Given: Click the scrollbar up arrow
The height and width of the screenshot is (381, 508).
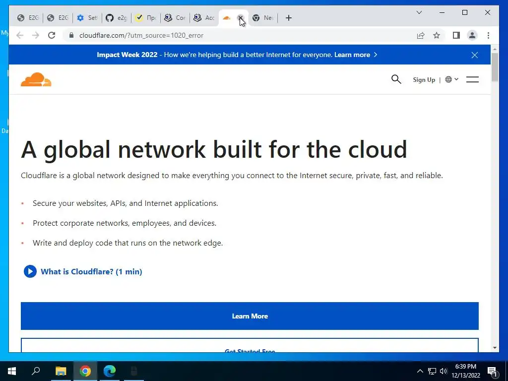Looking at the screenshot, I should click(495, 49).
